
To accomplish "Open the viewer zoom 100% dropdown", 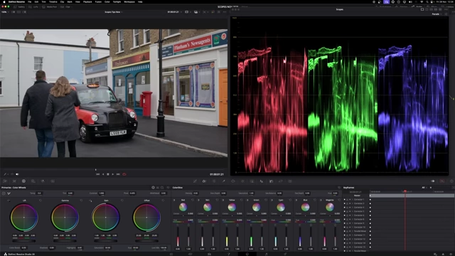I will tap(5, 12).
